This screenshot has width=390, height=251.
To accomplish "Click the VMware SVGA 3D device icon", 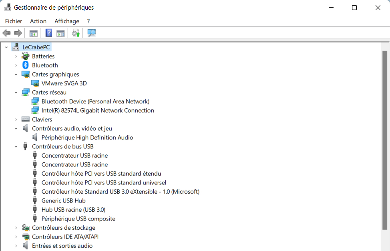I will click(35, 83).
